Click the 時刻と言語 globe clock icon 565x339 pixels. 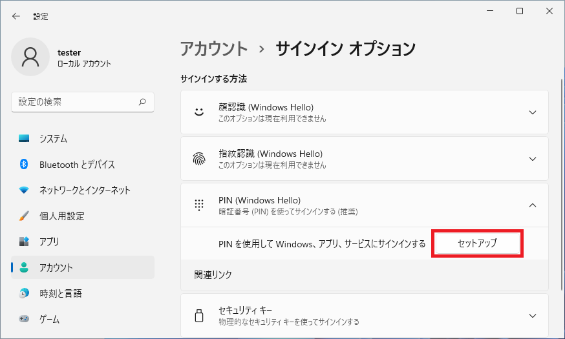[x=24, y=293]
